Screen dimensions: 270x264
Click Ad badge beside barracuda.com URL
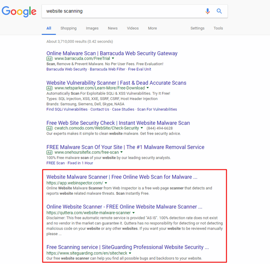(x=49, y=59)
